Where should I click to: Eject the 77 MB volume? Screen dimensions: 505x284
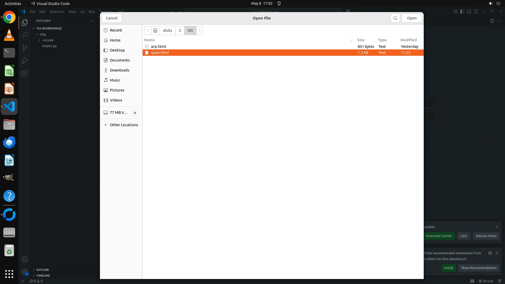click(135, 113)
